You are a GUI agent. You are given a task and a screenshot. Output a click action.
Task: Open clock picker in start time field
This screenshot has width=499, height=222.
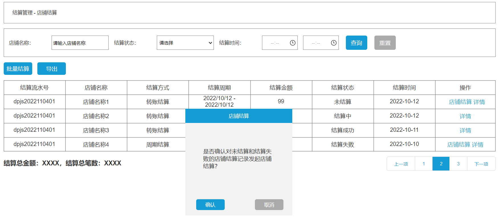(x=293, y=43)
